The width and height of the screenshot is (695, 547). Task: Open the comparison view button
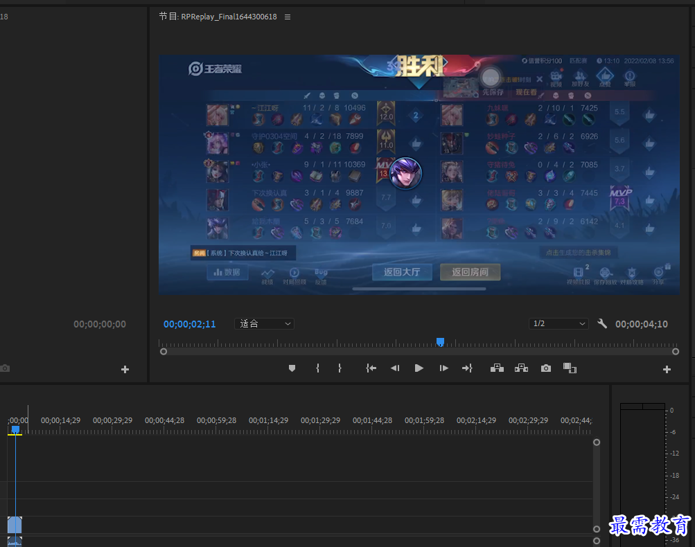pos(570,368)
